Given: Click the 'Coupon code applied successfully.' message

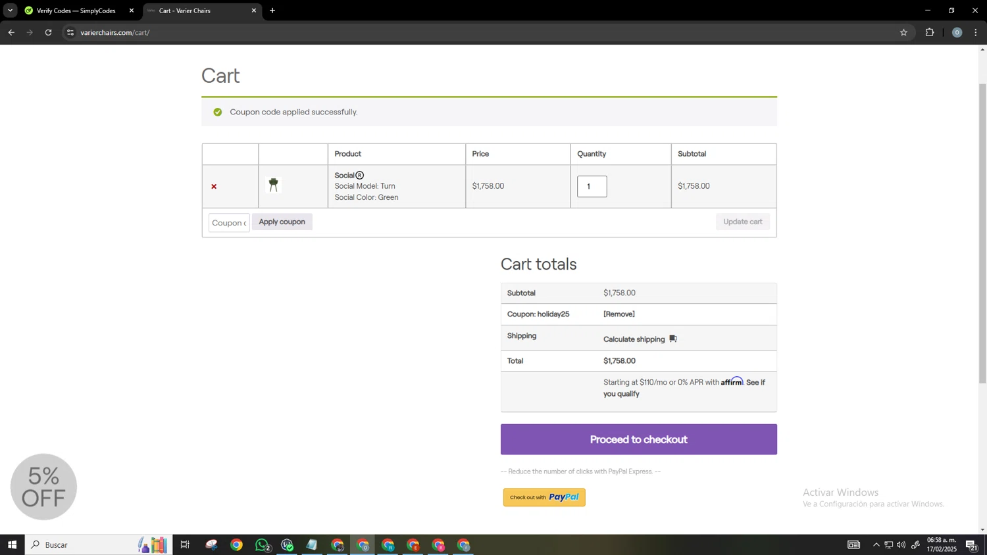Looking at the screenshot, I should pos(293,112).
